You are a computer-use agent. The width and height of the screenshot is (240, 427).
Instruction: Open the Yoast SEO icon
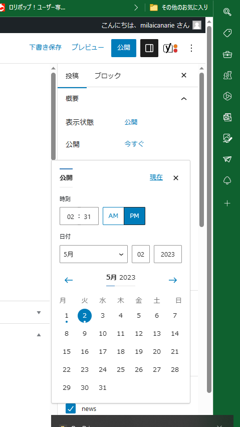click(170, 48)
